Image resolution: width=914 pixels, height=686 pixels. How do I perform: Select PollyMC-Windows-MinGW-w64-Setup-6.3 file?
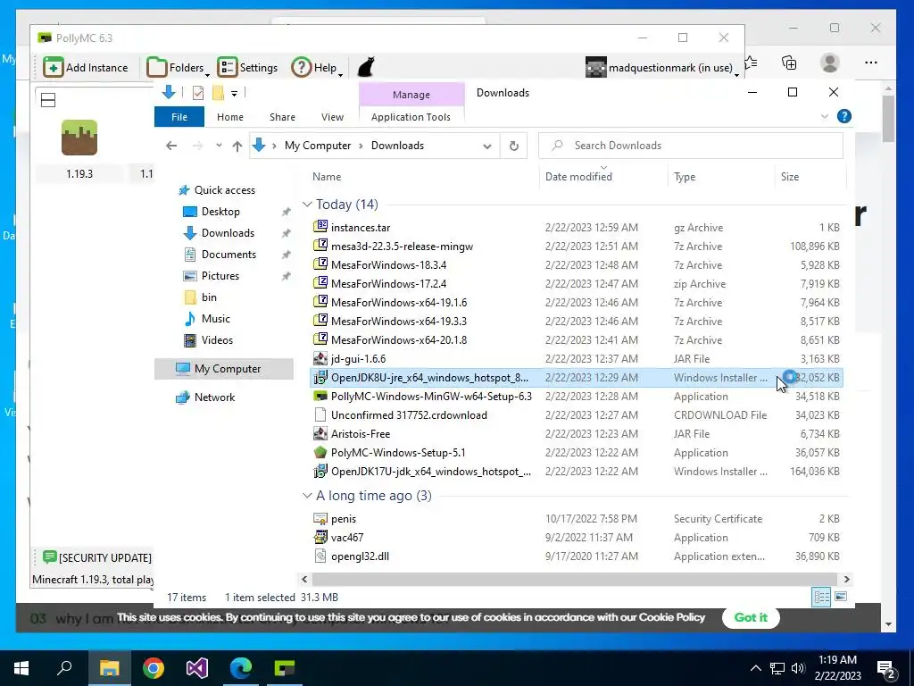431,396
